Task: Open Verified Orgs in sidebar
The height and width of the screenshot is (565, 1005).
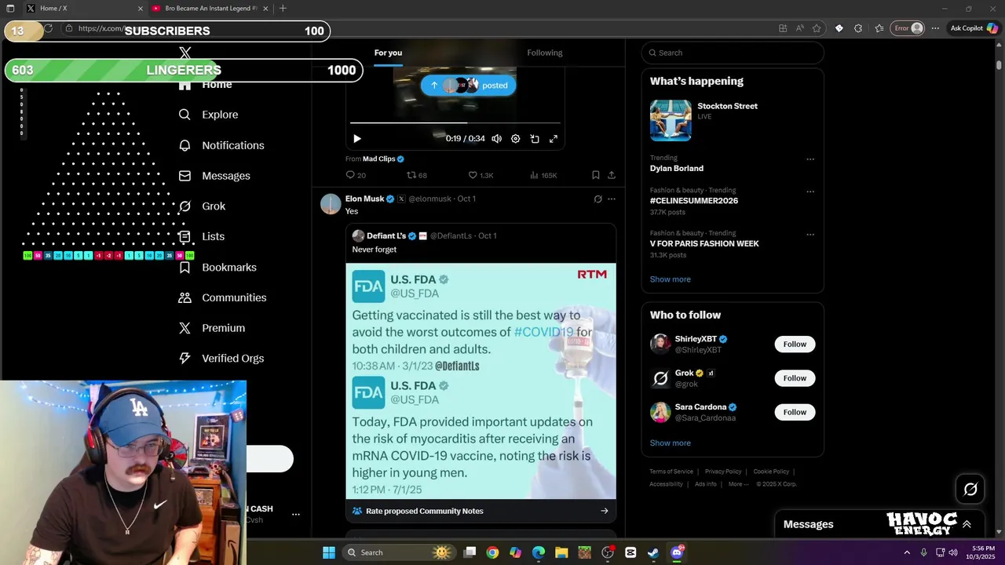Action: [221, 359]
